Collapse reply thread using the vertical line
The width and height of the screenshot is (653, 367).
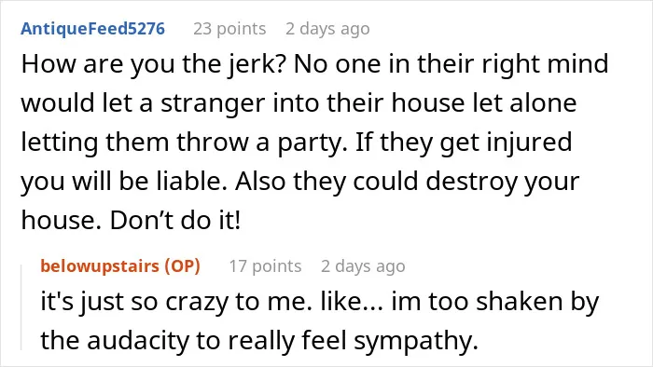point(21,307)
